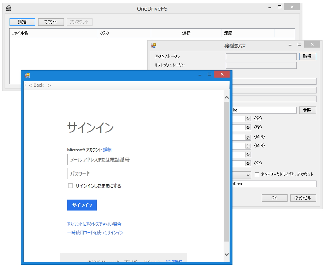
Task: Click 一時使用コードを使ってサインイン link
Action: (x=95, y=232)
